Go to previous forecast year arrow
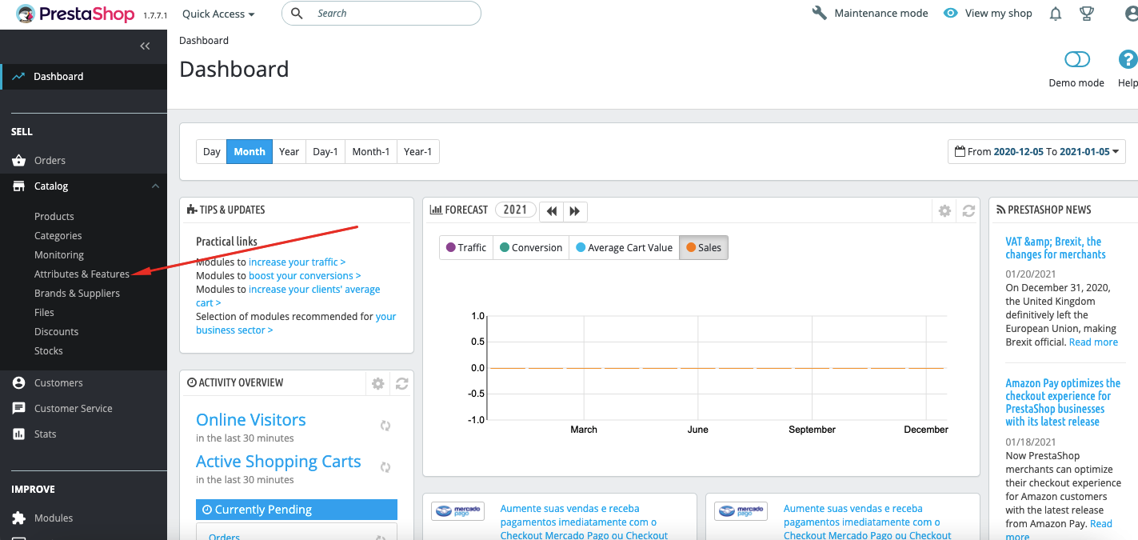Viewport: 1138px width, 540px height. pos(552,211)
